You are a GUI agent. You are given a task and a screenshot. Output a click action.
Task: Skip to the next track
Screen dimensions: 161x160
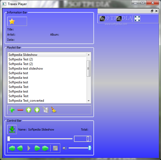coord(45,148)
